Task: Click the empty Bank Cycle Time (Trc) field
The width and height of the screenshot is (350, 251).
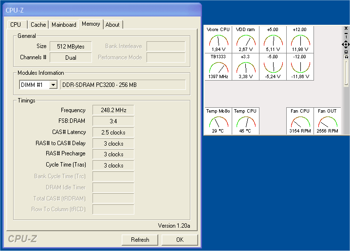Action: pyautogui.click(x=113, y=176)
